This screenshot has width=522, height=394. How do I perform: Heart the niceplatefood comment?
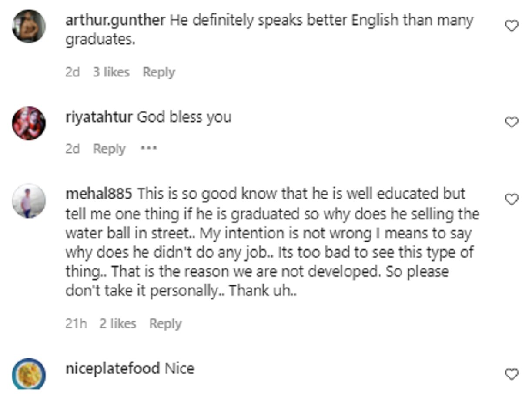point(511,374)
